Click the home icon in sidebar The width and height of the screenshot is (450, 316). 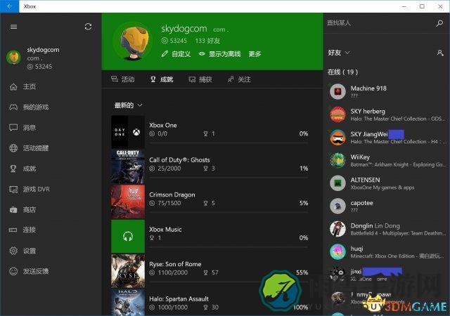click(13, 86)
